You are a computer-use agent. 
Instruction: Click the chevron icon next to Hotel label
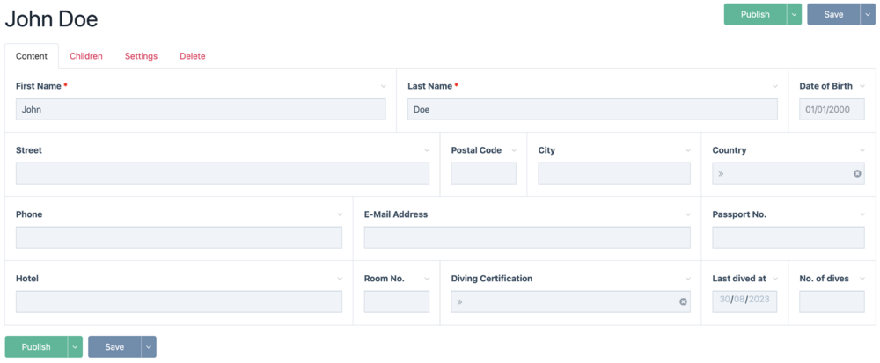tap(340, 279)
